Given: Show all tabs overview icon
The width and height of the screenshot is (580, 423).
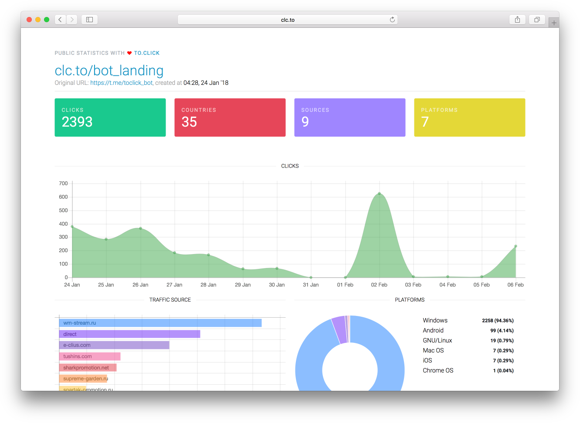Looking at the screenshot, I should click(537, 20).
